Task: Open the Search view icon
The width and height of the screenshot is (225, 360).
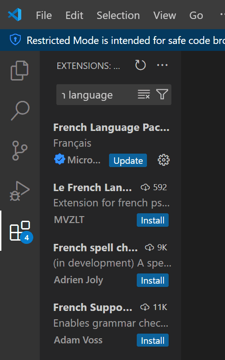Action: coord(20,111)
